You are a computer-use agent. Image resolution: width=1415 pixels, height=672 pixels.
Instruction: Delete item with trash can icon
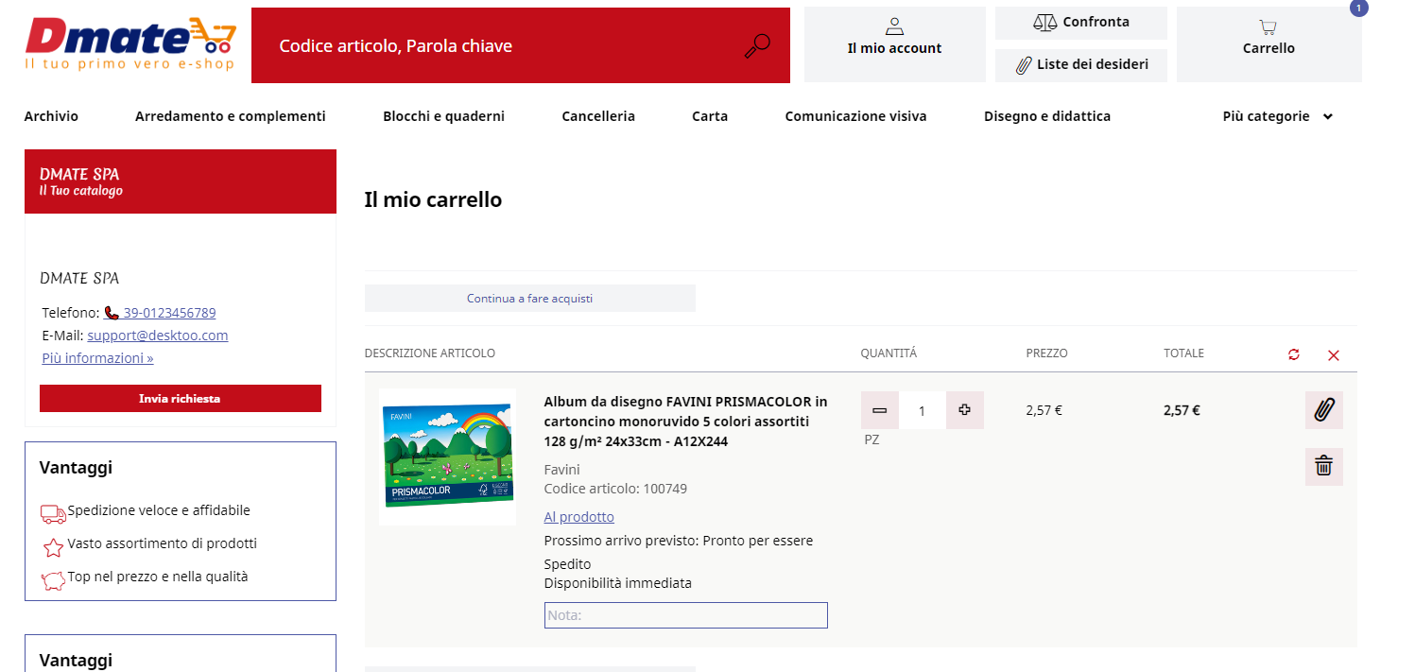(x=1323, y=467)
